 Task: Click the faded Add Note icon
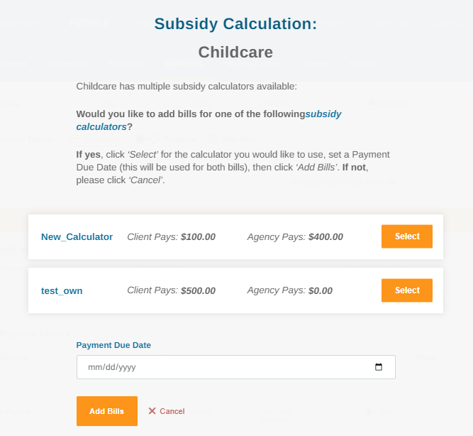click(213, 139)
